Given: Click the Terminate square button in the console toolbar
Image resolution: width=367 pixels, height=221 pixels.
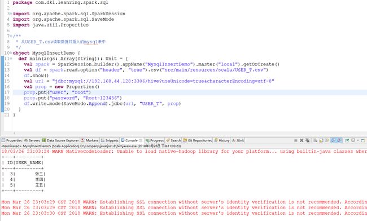Looking at the screenshot, I should pos(296,140).
